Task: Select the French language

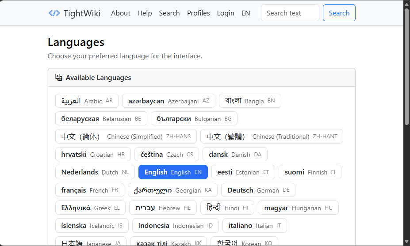Action: tap(90, 190)
